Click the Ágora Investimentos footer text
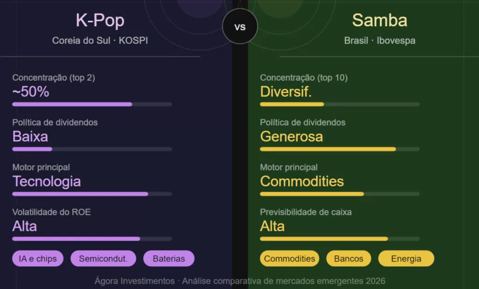The width and height of the screenshot is (479, 289). pos(239,281)
